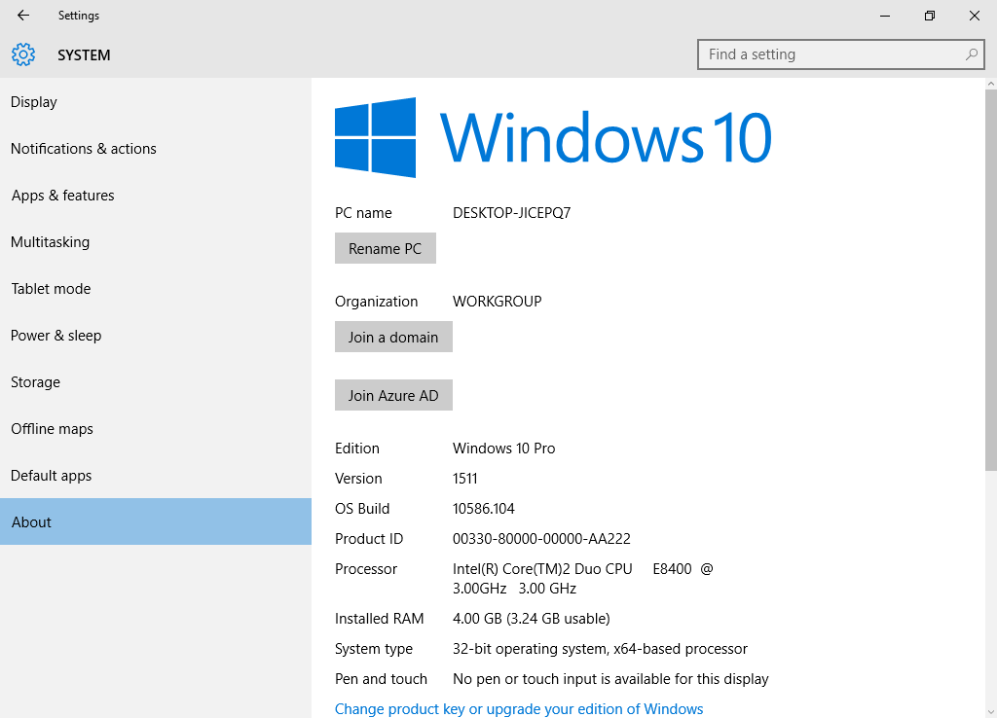Screen dimensions: 997x718
Task: Click the Installed RAM label
Action: [379, 618]
